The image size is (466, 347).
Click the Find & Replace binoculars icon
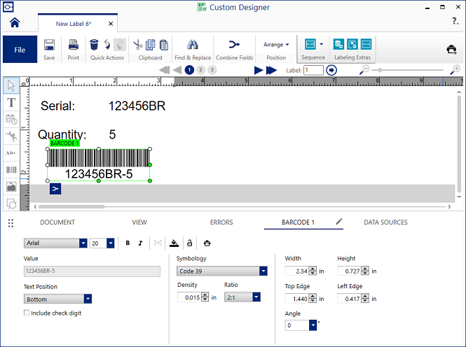(193, 45)
